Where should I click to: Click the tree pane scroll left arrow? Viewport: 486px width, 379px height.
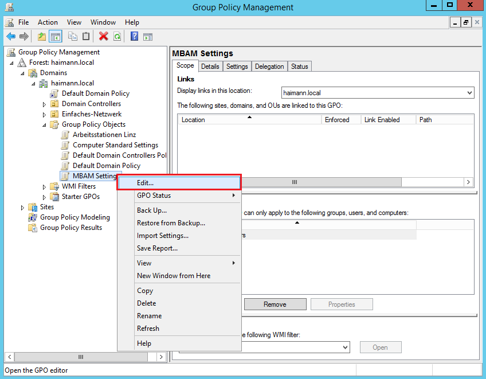point(10,357)
